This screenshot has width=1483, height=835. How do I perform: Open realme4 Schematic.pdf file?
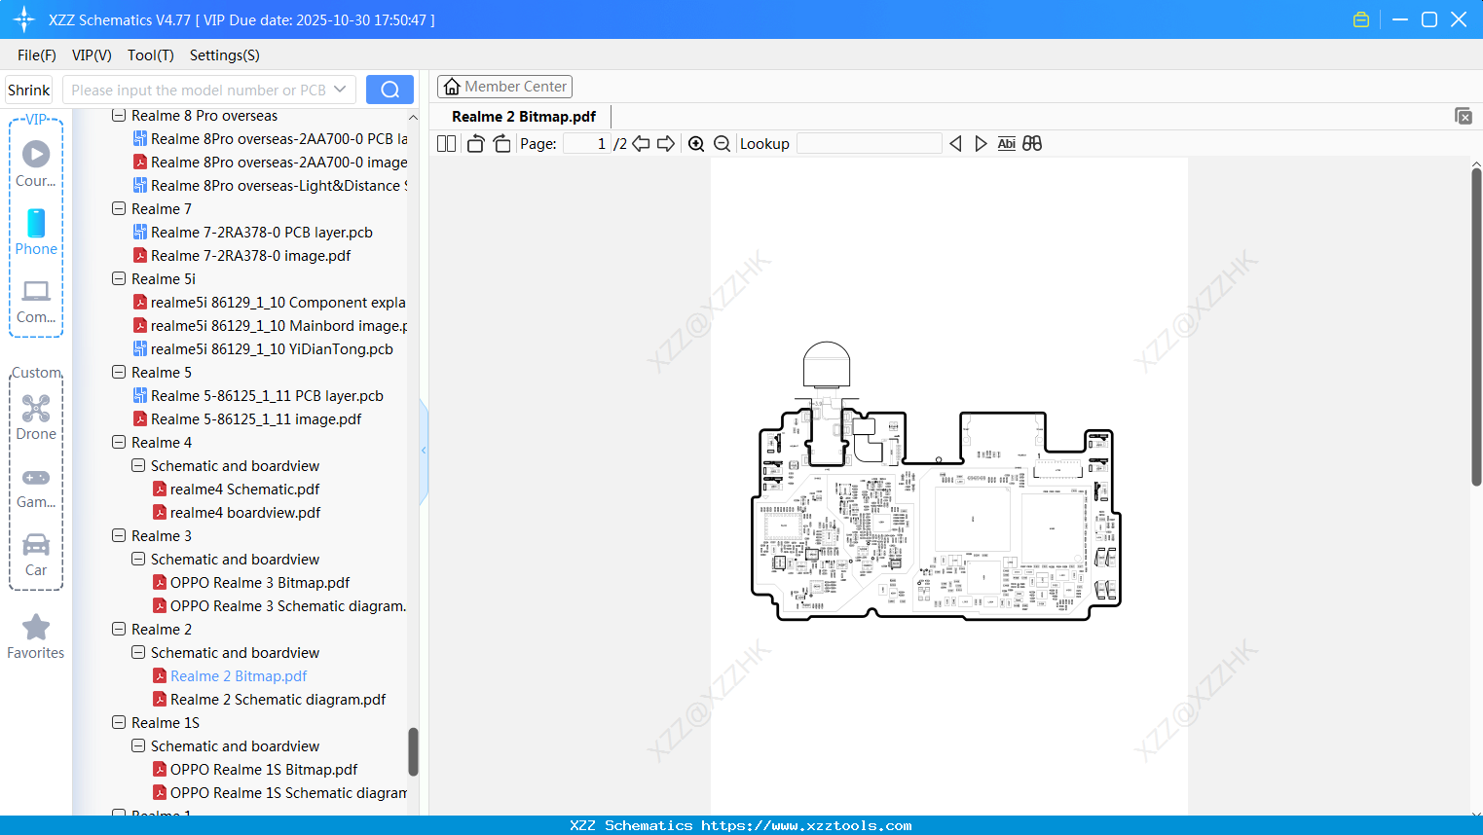(x=244, y=490)
